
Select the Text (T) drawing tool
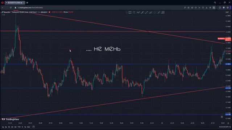coord(134,13)
